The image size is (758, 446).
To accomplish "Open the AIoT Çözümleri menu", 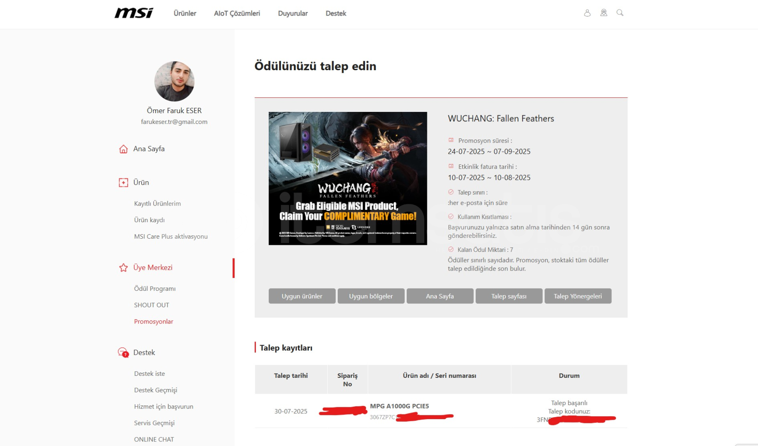I will (x=237, y=13).
